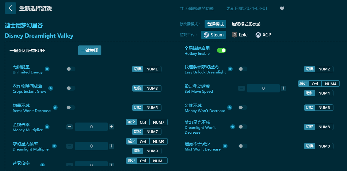
Task: Click star icon beside Mist Won't Decrease
Action: pos(225,146)
